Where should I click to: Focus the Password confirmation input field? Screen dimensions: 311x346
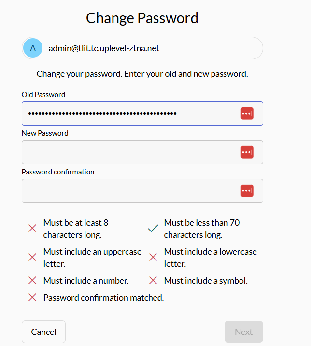click(x=126, y=191)
